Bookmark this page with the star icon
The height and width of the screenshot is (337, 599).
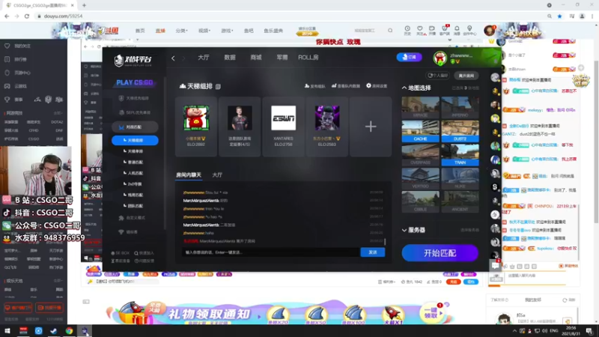click(559, 16)
